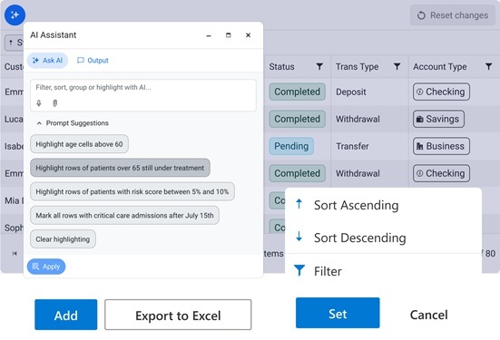Focus the AI prompt text field

click(x=142, y=87)
